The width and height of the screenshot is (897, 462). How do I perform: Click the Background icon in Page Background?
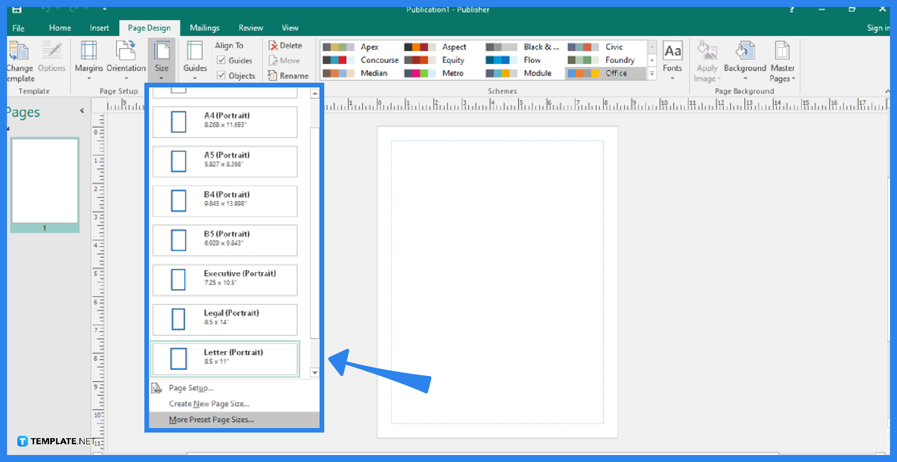tap(745, 58)
